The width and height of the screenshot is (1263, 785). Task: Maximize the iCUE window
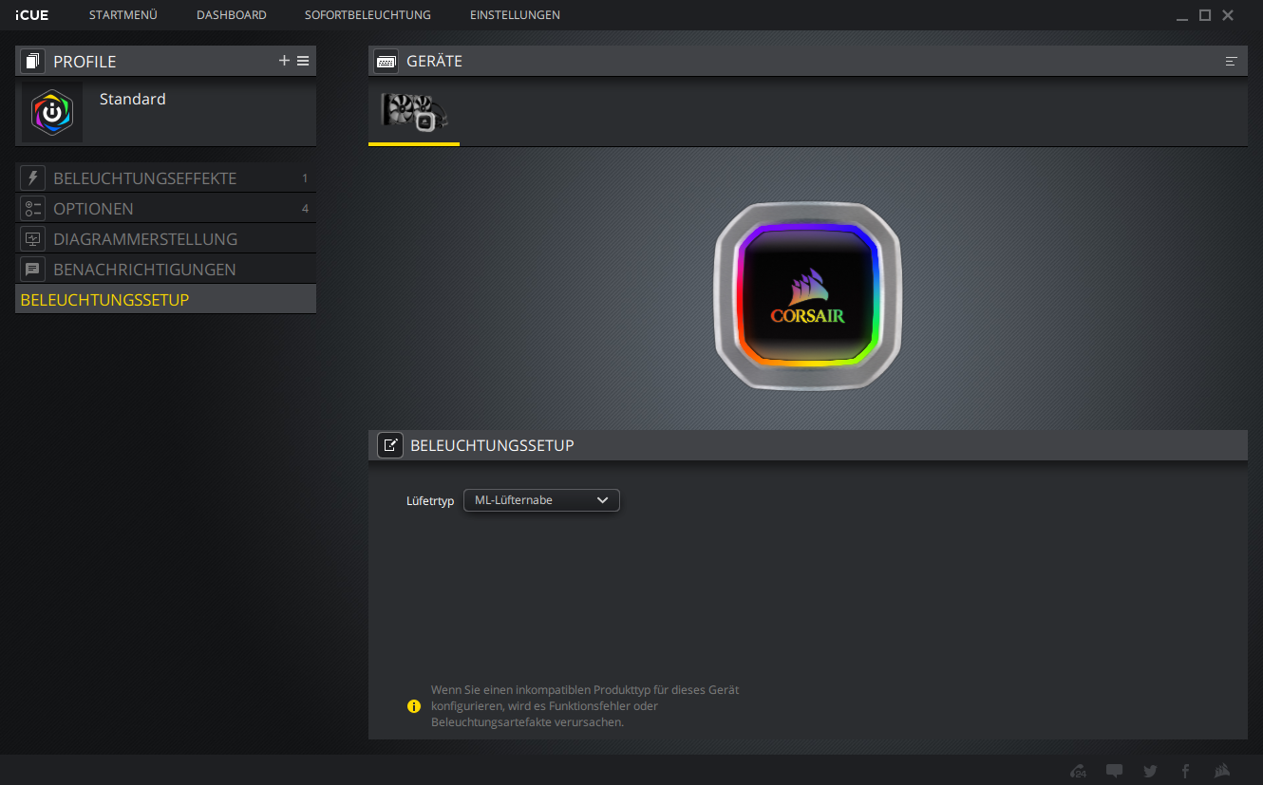click(1205, 15)
